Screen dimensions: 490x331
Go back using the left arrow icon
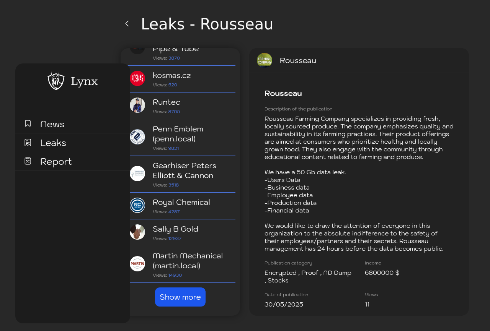click(127, 24)
